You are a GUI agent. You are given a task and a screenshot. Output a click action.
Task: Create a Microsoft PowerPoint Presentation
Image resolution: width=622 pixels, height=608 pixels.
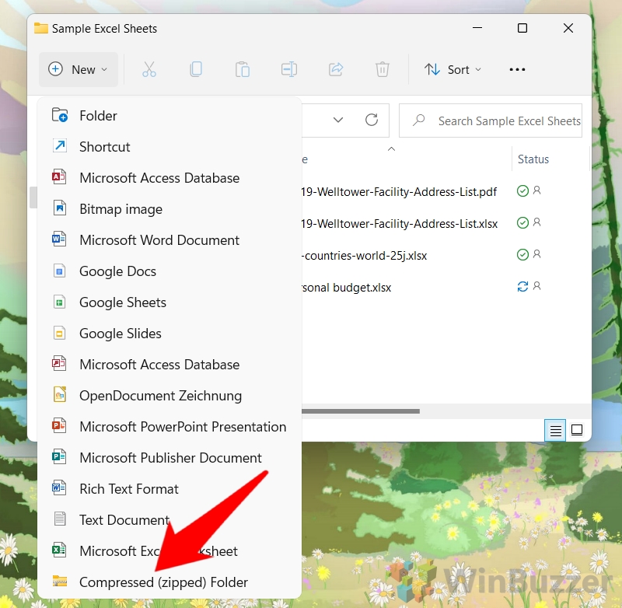click(169, 427)
